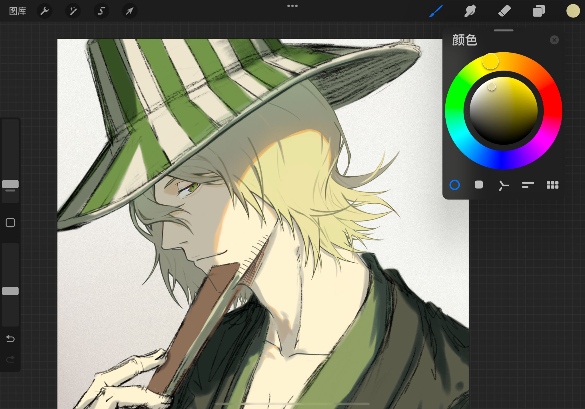Tap the active color circle
Screen dimensions: 585x409
[573, 11]
